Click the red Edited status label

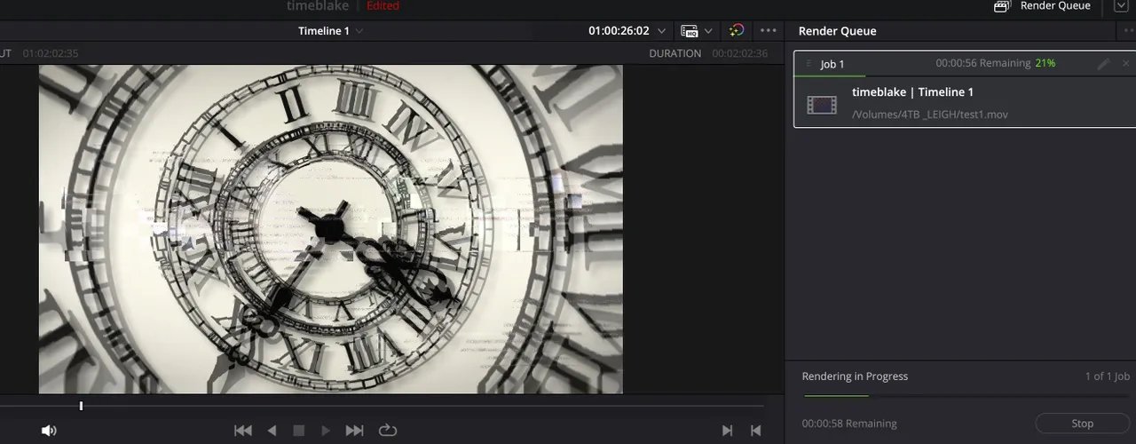(383, 5)
